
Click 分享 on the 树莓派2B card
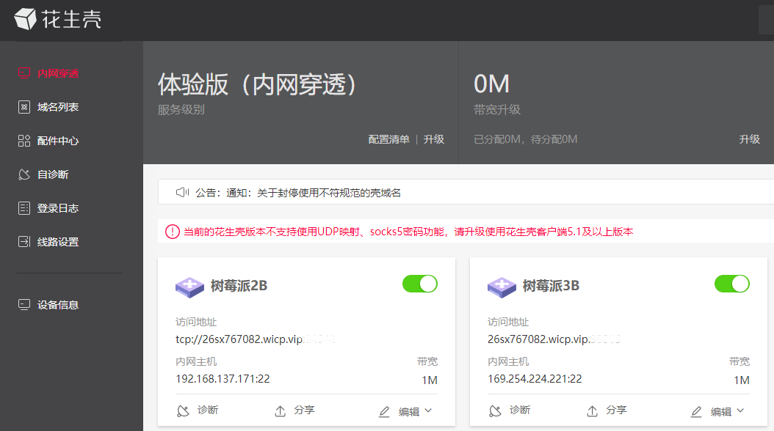coord(304,410)
